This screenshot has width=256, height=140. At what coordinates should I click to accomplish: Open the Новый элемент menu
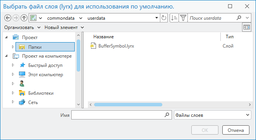(64, 27)
